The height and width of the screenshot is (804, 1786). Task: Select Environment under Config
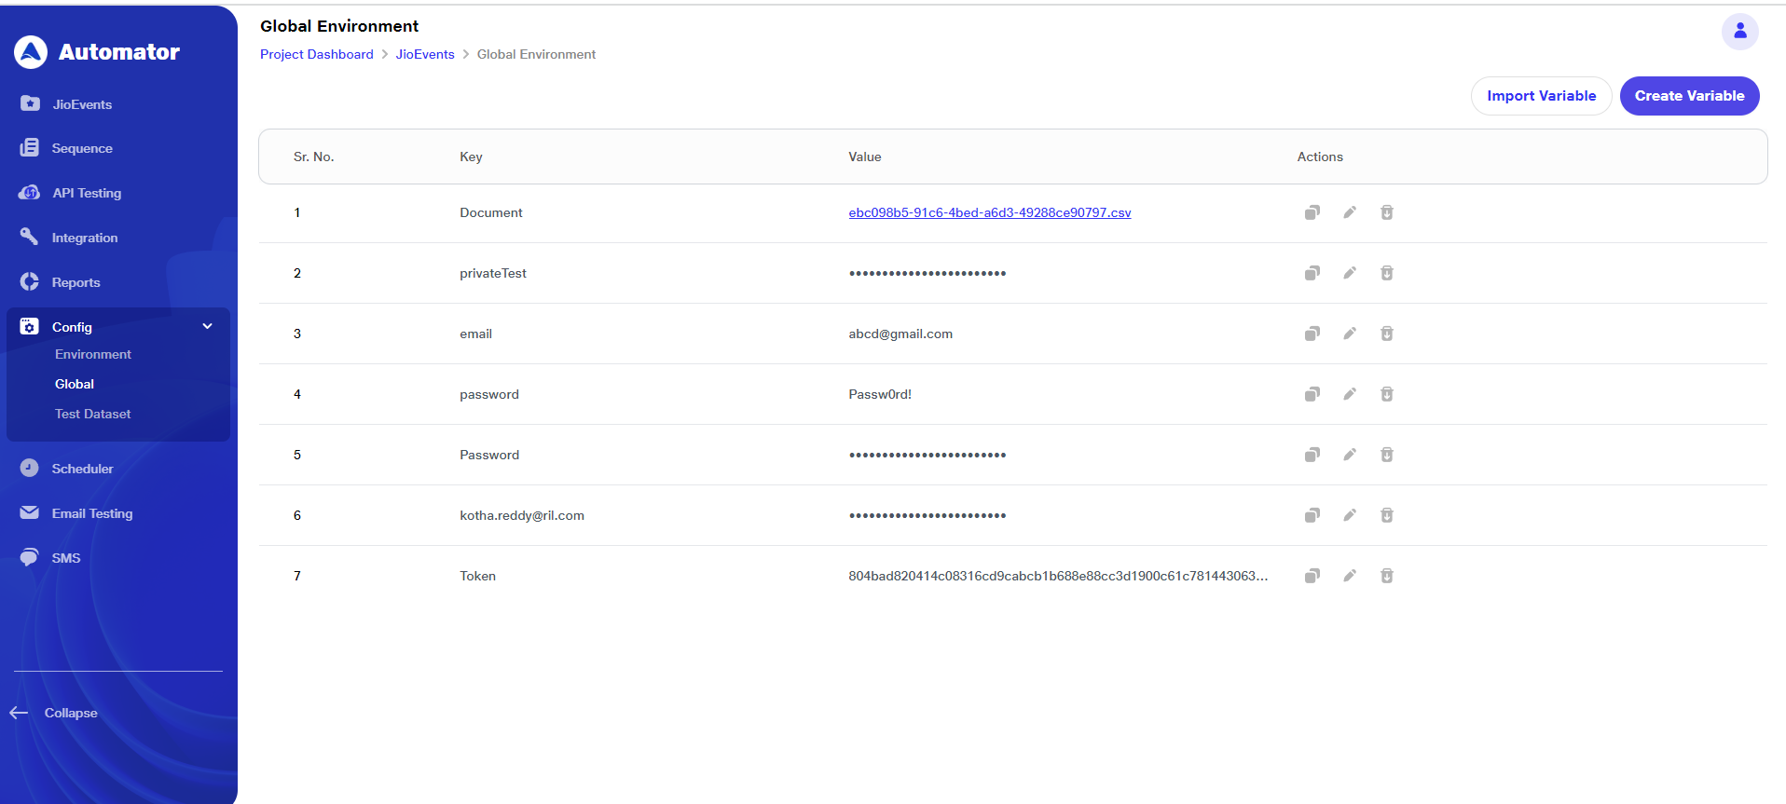coord(93,354)
